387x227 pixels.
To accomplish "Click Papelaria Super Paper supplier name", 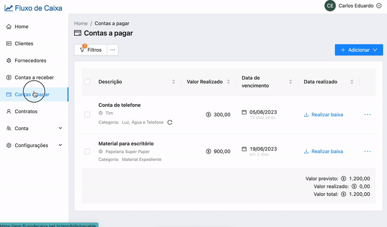I will tap(128, 151).
